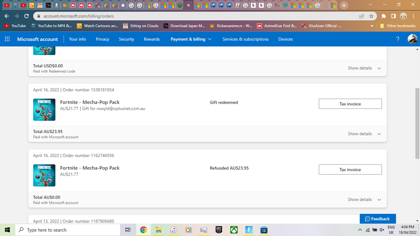420x236 pixels.
Task: Reload the billing orders page
Action: pyautogui.click(x=26, y=16)
